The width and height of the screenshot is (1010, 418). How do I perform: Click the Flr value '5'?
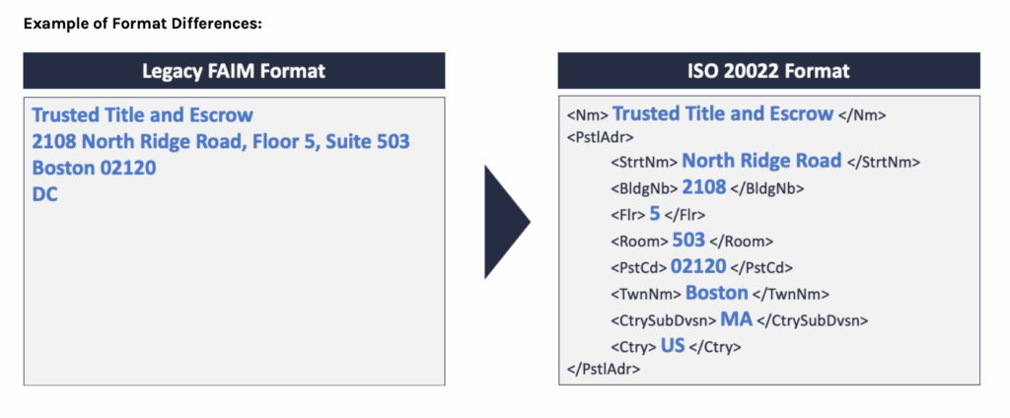coord(655,213)
